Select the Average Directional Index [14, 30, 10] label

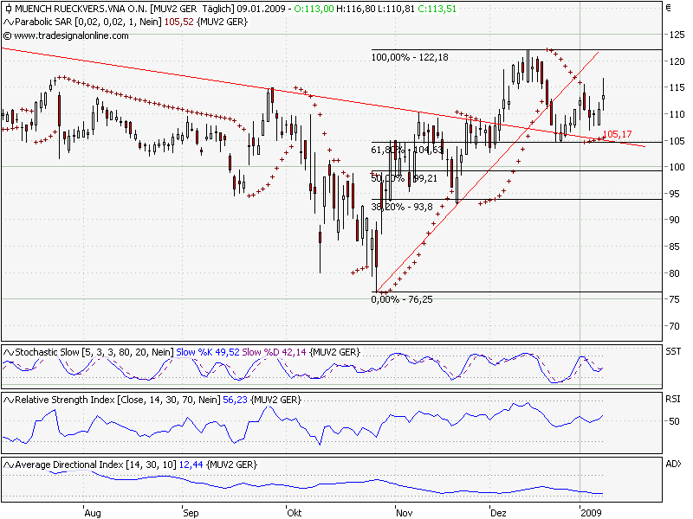[x=95, y=465]
